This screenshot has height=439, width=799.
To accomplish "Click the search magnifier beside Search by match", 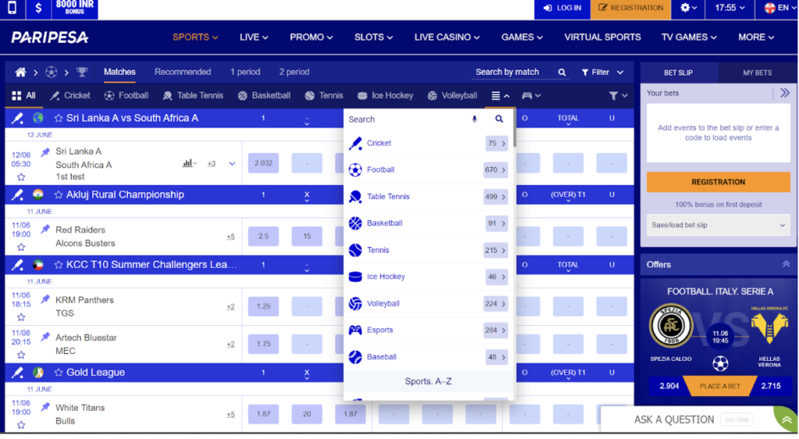I will (562, 73).
